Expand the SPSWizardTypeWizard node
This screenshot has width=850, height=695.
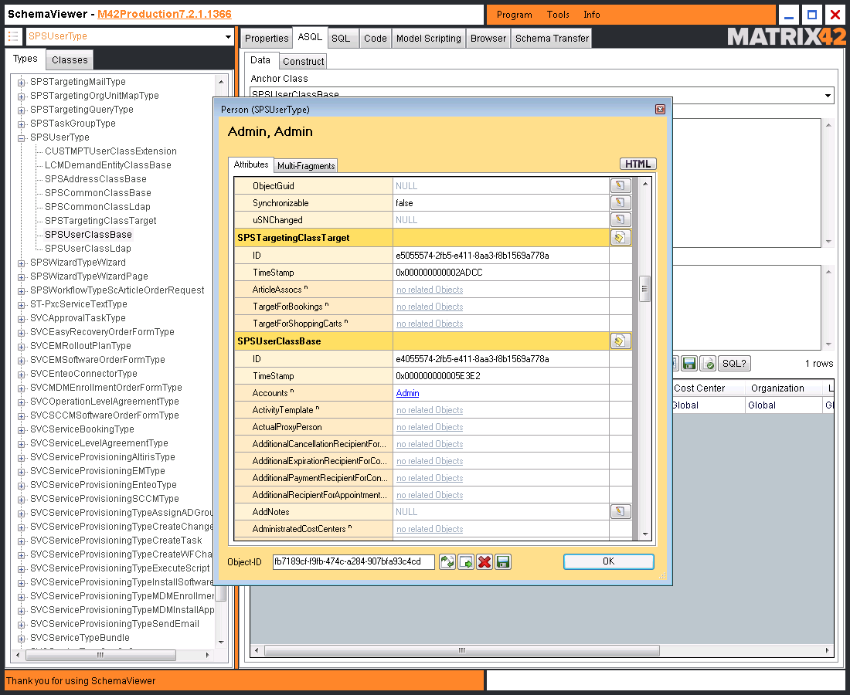point(21,263)
